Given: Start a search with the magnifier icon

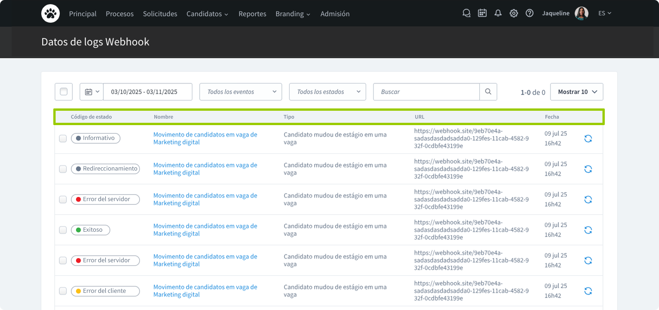Looking at the screenshot, I should pyautogui.click(x=488, y=91).
